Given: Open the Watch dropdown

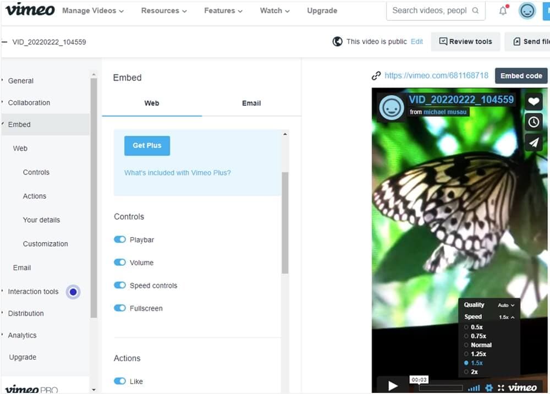Looking at the screenshot, I should [x=274, y=11].
